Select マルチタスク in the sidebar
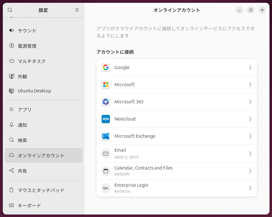Image resolution: width=272 pixels, height=217 pixels. coord(31,61)
